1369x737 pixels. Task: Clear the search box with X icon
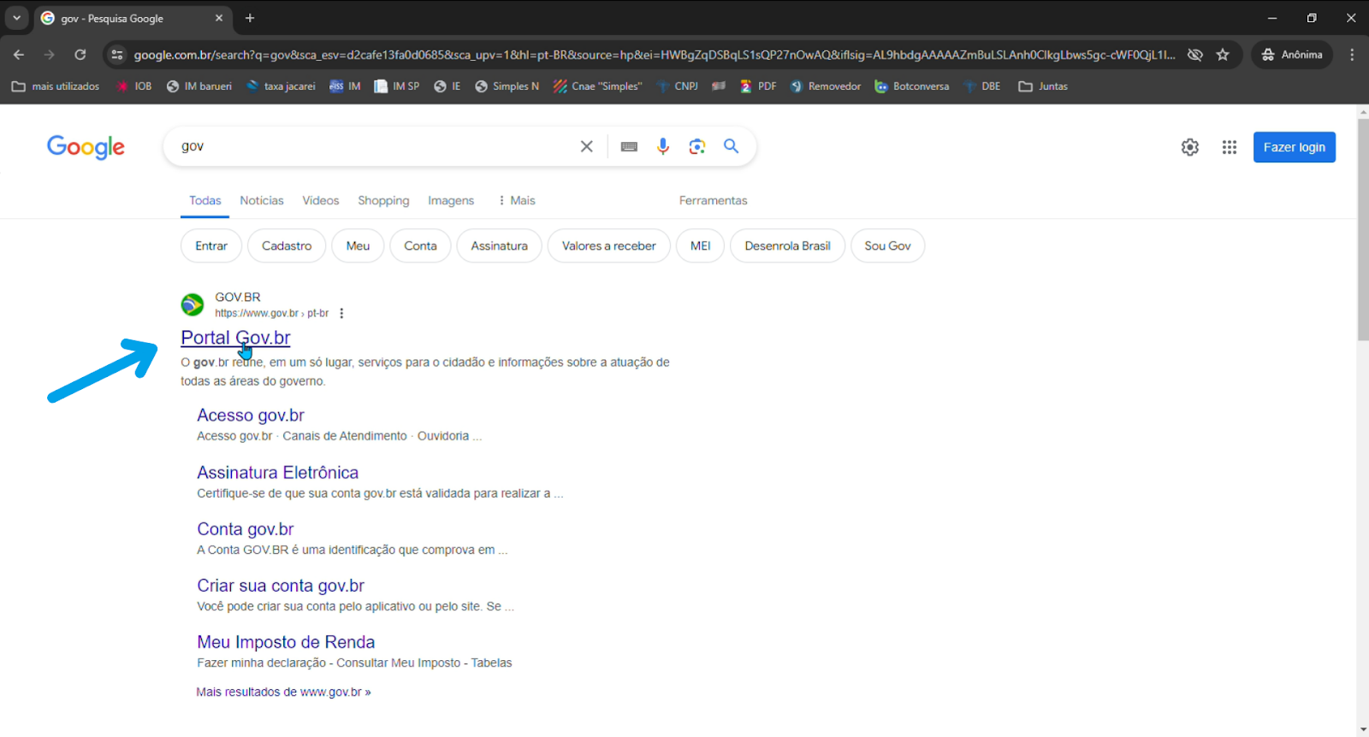tap(586, 146)
